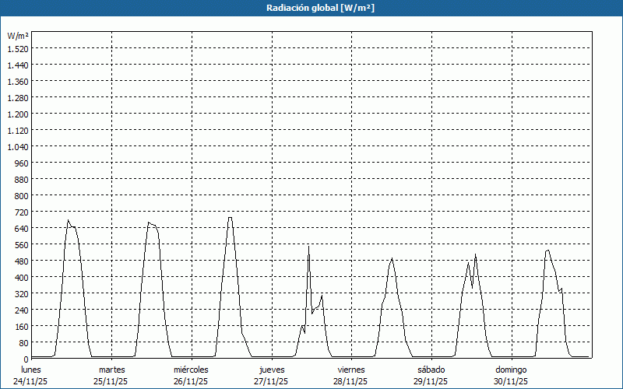The width and height of the screenshot is (623, 389).
Task: Select the 400 y-axis label
Action: point(22,278)
